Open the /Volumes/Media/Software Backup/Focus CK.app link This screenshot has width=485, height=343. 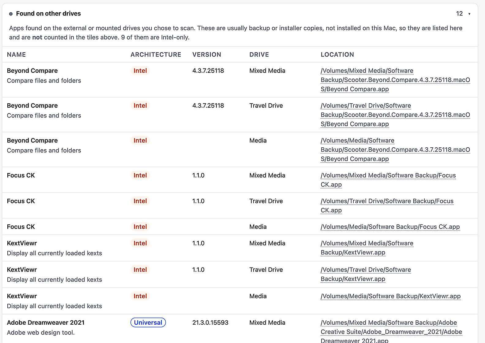390,227
